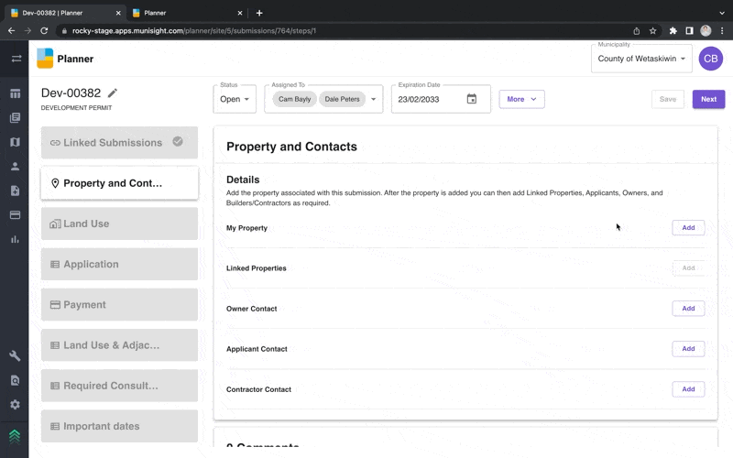Image resolution: width=733 pixels, height=458 pixels.
Task: Go to the Land Use step
Action: [x=119, y=224]
